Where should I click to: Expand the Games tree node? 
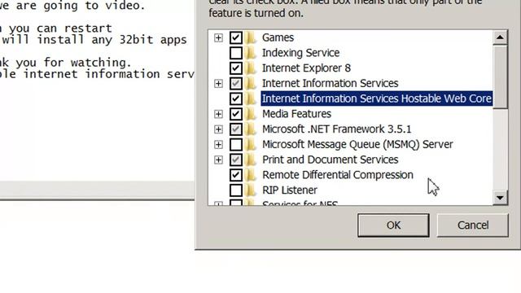click(x=218, y=38)
